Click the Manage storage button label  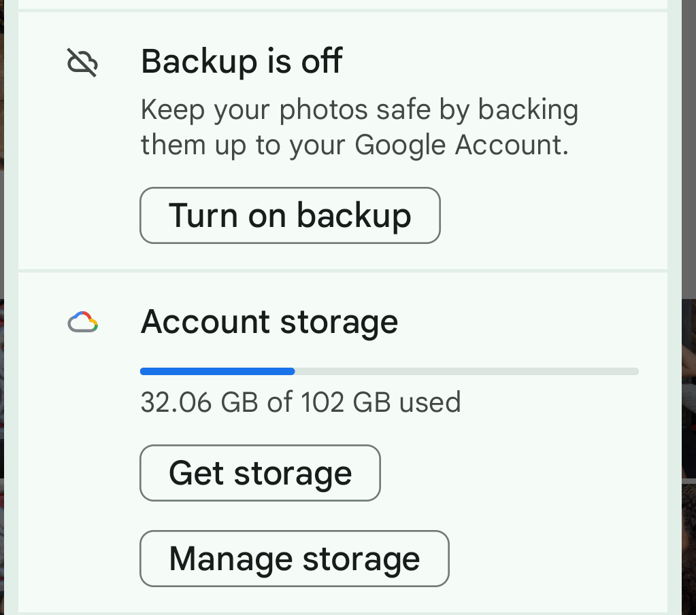[x=294, y=559]
